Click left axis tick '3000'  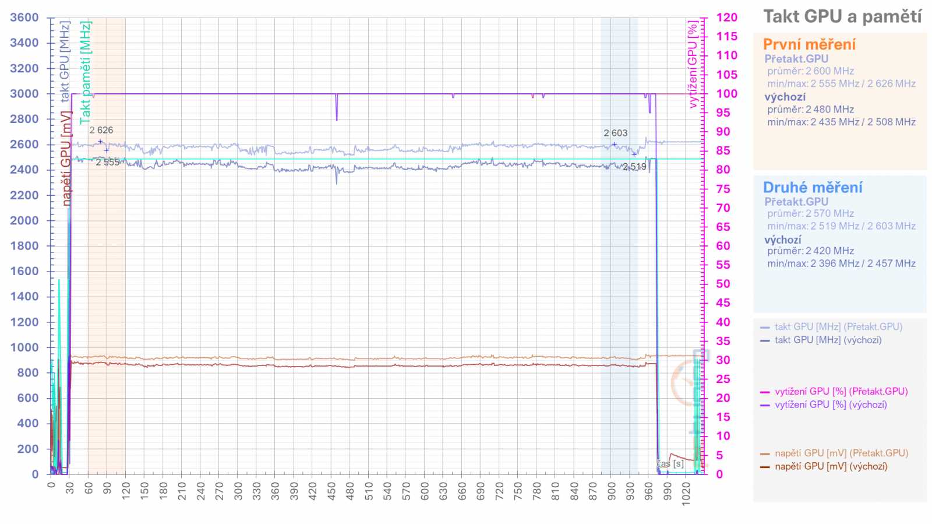coord(24,94)
